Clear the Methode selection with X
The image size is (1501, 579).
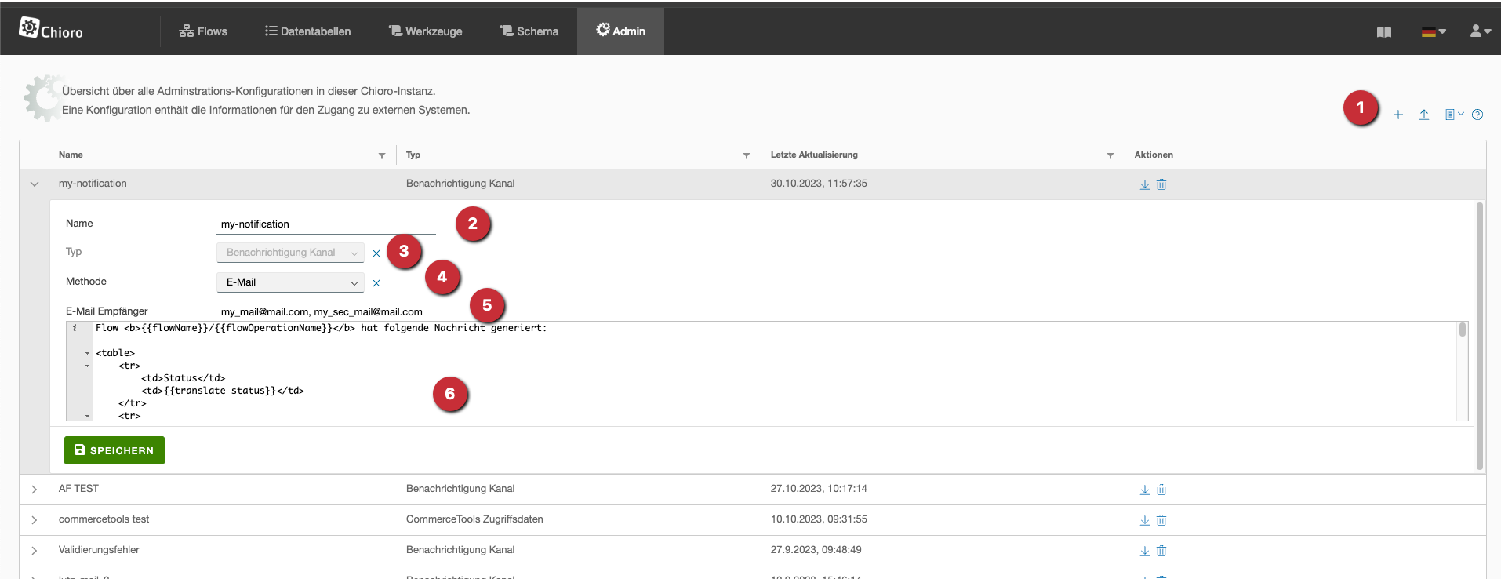pyautogui.click(x=376, y=283)
